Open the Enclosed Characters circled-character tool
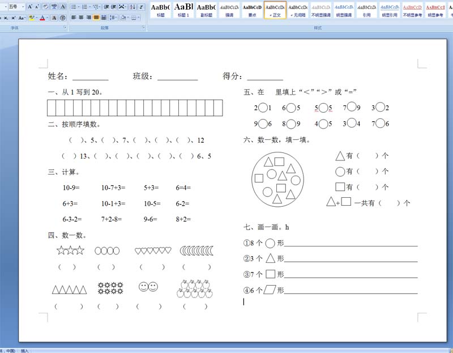This screenshot has height=353, width=453. pos(63,18)
